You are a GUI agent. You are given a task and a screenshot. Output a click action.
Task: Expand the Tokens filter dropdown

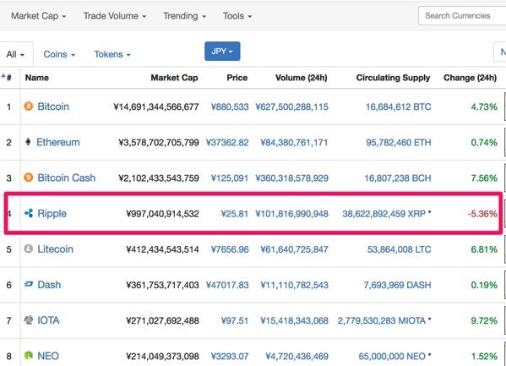[112, 54]
